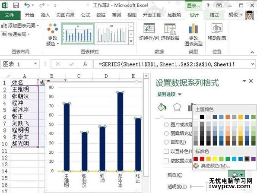Click the insert function fx icon
Image resolution: width=257 pixels, height=193 pixels.
[85, 64]
